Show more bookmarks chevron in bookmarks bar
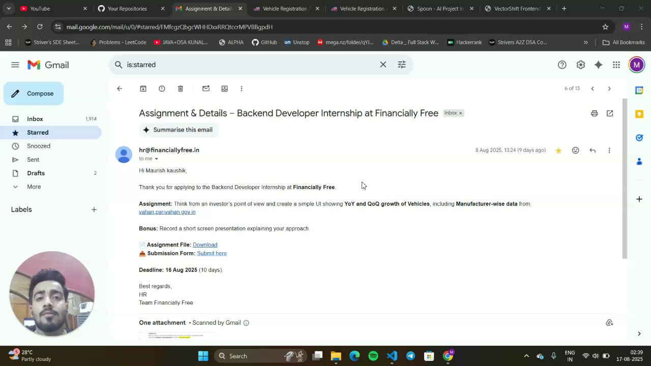 586,42
